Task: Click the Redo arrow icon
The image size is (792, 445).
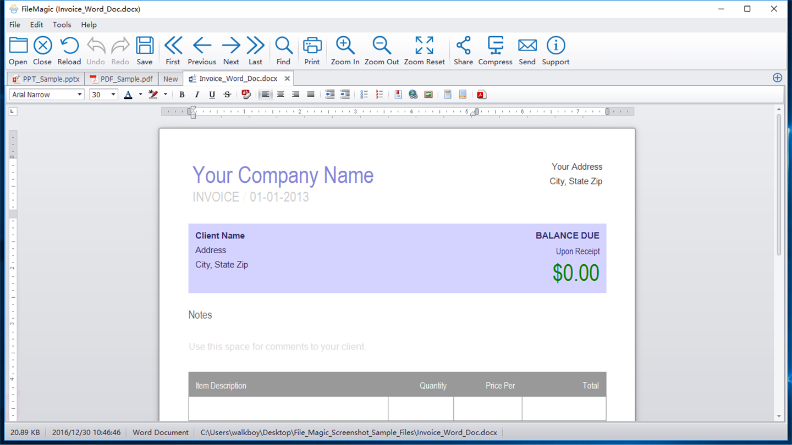Action: click(x=120, y=46)
